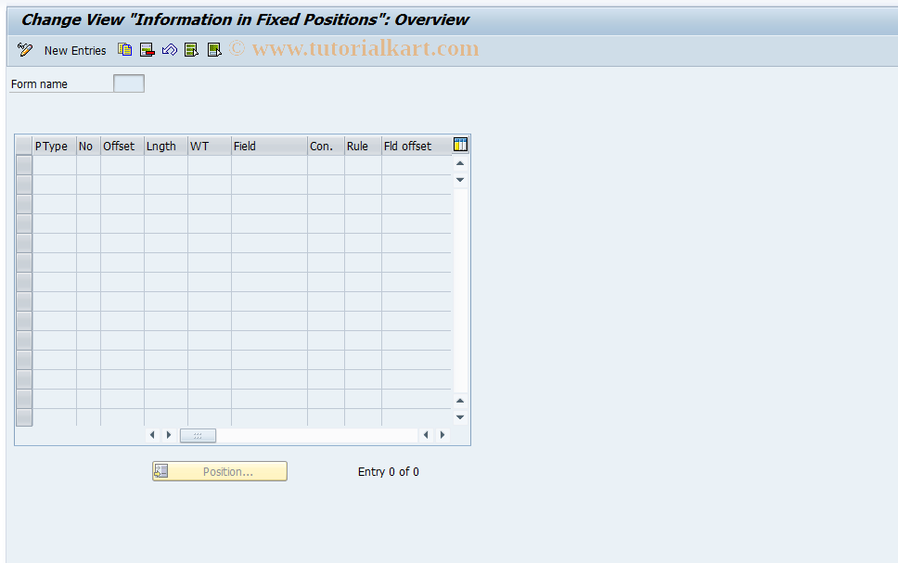The height and width of the screenshot is (563, 898).
Task: Select the Con. column header
Action: (x=326, y=146)
